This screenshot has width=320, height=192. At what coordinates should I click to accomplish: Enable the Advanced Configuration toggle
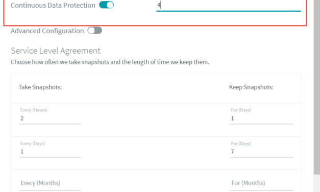pos(95,31)
